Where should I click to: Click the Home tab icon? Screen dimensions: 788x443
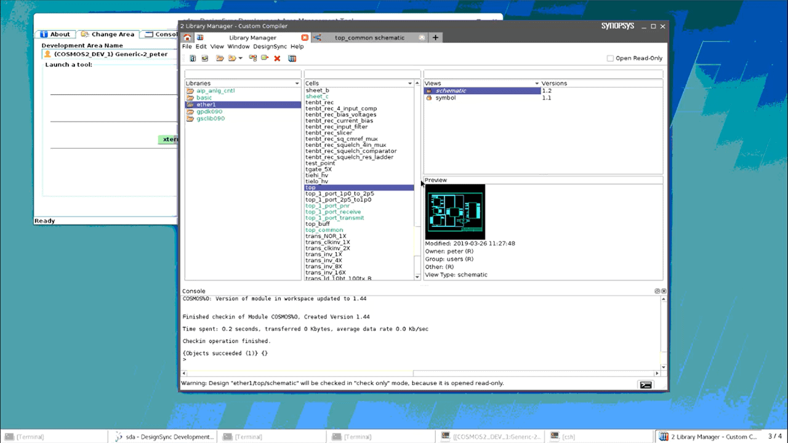[187, 38]
